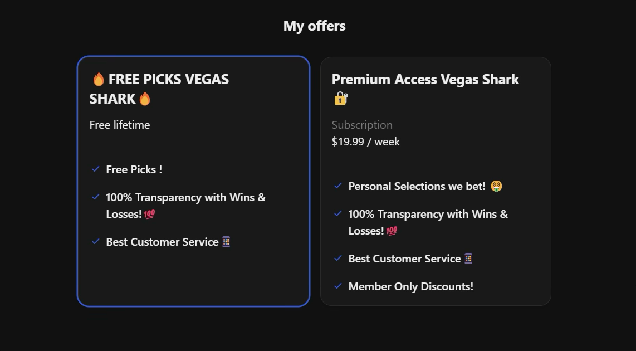Viewport: 636px width, 351px height.
Task: Click the abacus emoji beside Best Customer Service
Action: click(227, 242)
